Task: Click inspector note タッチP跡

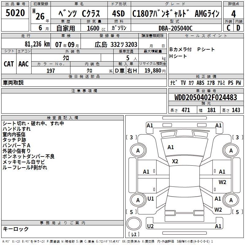Action: coord(14,140)
